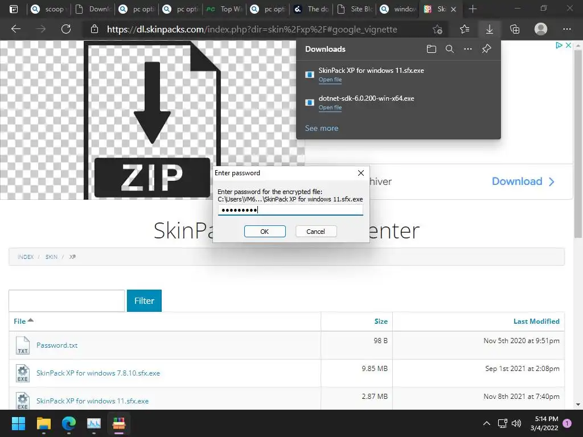The height and width of the screenshot is (437, 583).
Task: Click Cancel in password dialog
Action: tap(316, 232)
